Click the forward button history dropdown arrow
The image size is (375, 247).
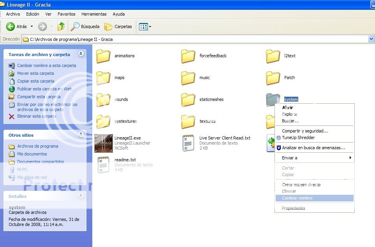tap(51, 26)
